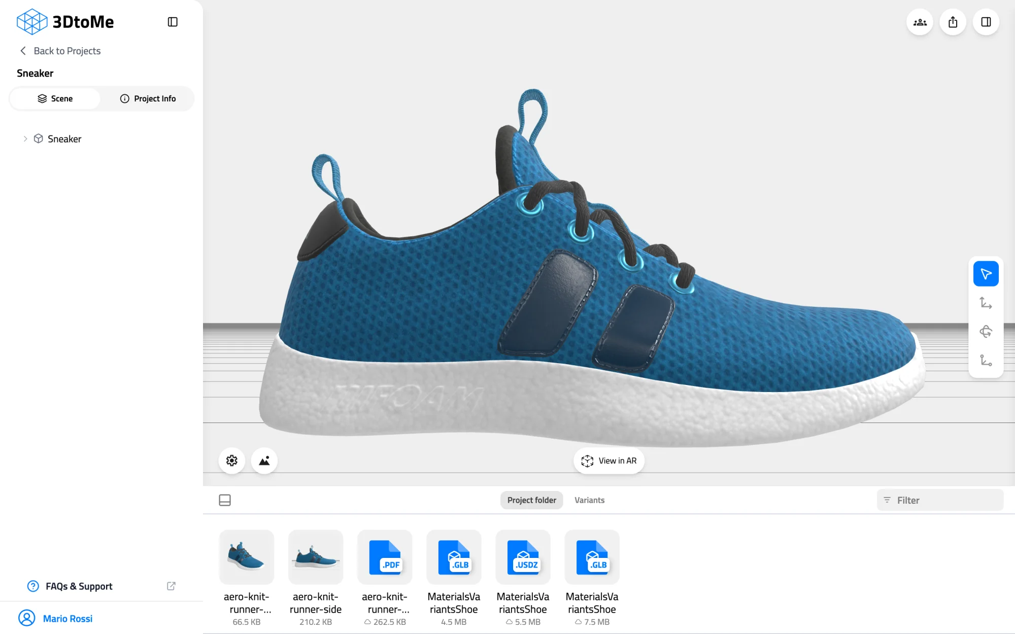
Task: Open the 4.5 MB MaterialsVariantsShoe GLB
Action: pos(454,557)
